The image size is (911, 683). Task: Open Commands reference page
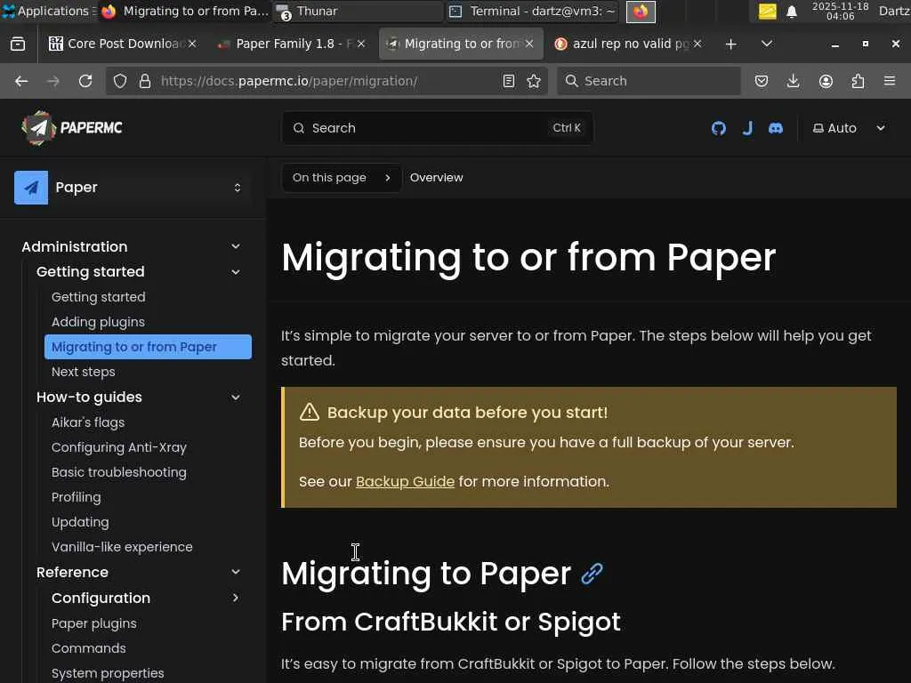[88, 648]
